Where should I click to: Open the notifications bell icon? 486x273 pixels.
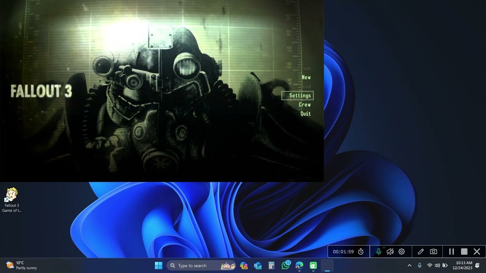(477, 265)
